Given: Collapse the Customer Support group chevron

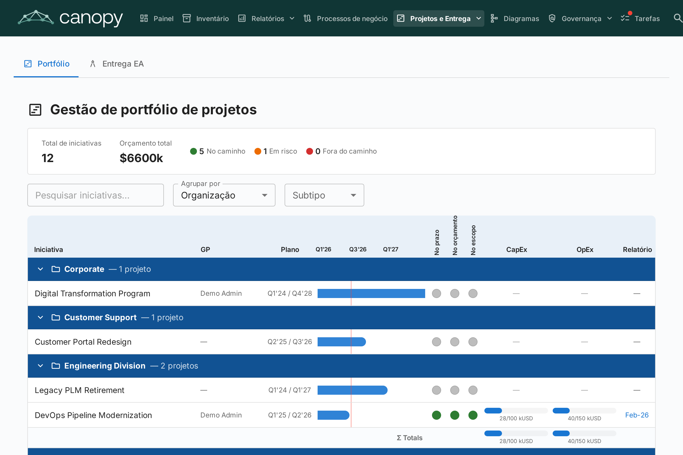Looking at the screenshot, I should 40,317.
